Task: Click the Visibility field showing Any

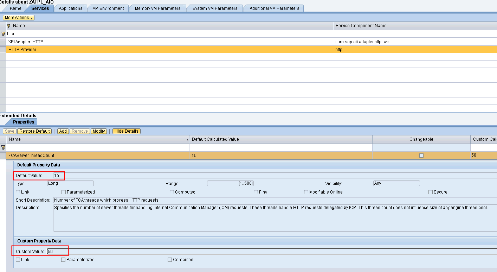Action: pyautogui.click(x=396, y=183)
